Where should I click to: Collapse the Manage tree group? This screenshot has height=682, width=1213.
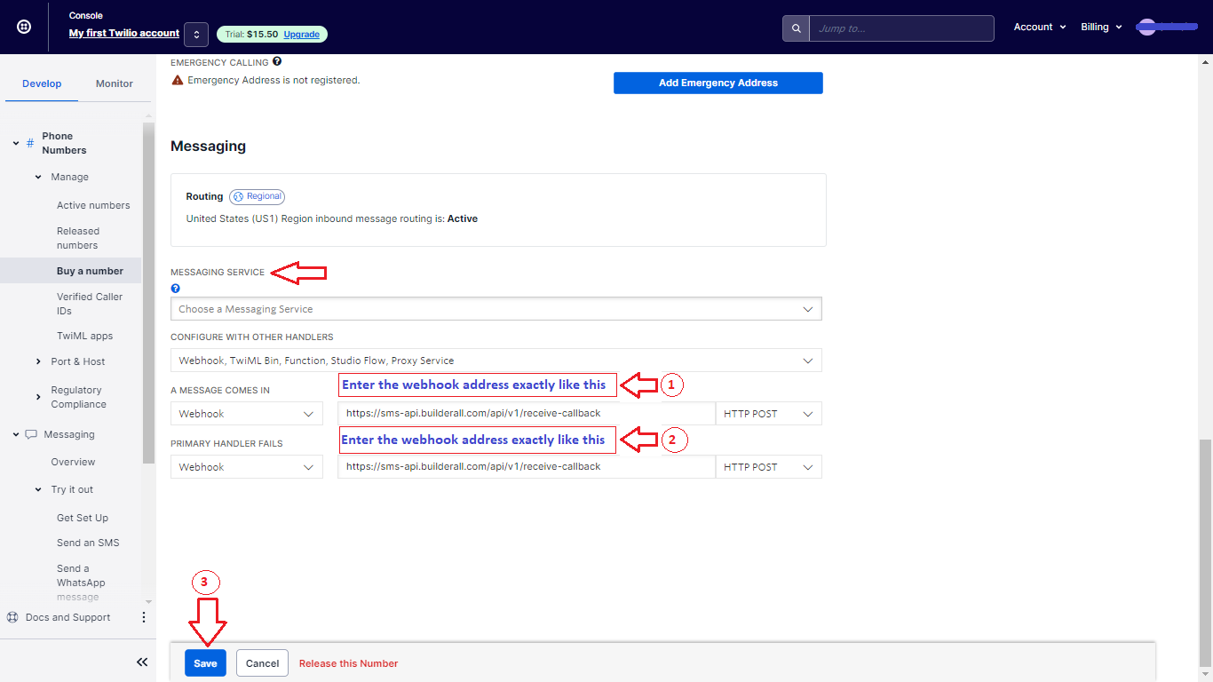(38, 177)
